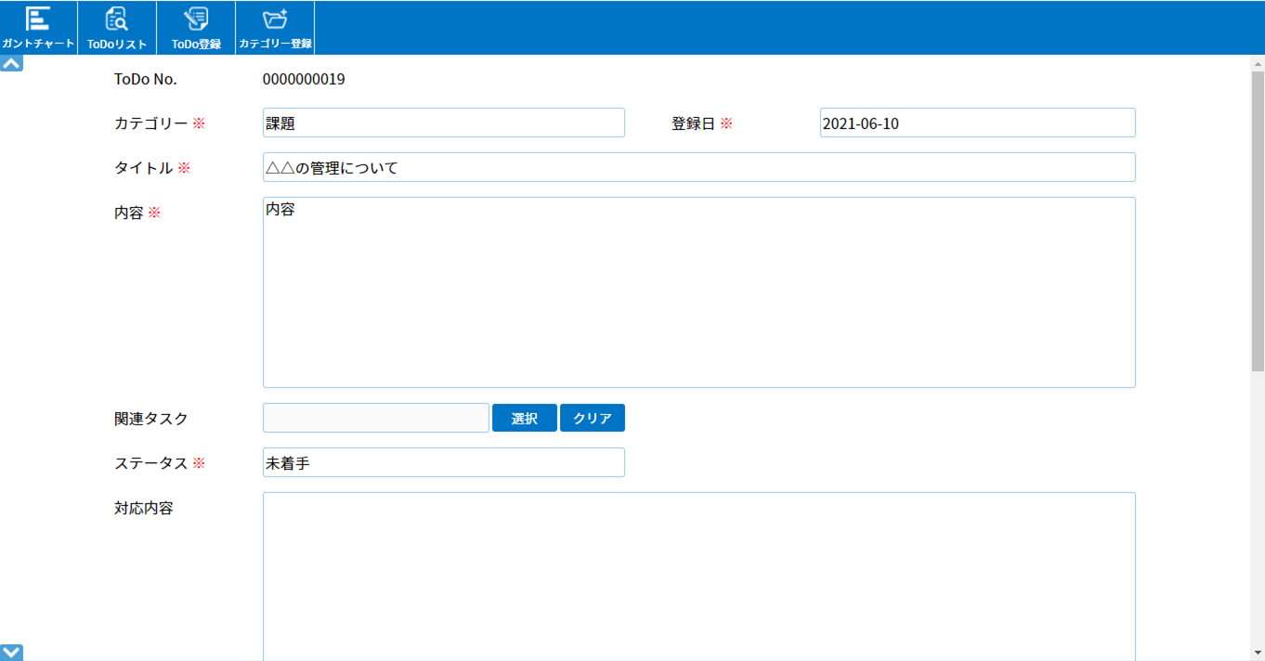Click the down chevron at the bottom left

tap(11, 653)
